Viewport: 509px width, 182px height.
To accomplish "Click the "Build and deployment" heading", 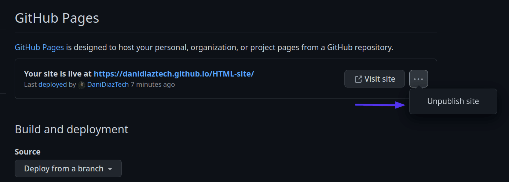I will pyautogui.click(x=72, y=129).
